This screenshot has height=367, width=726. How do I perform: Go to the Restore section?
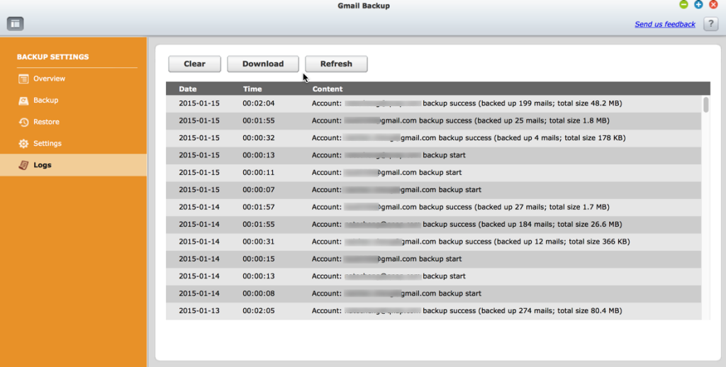pos(46,122)
